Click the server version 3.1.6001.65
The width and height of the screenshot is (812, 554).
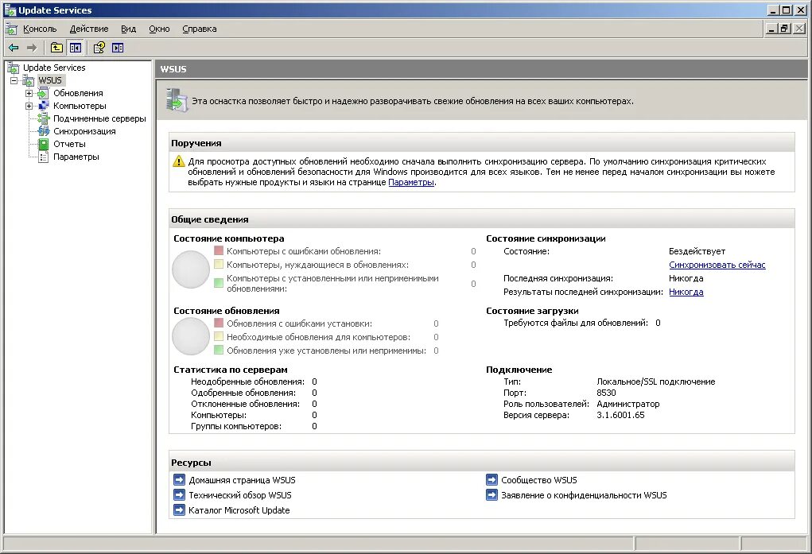[620, 415]
